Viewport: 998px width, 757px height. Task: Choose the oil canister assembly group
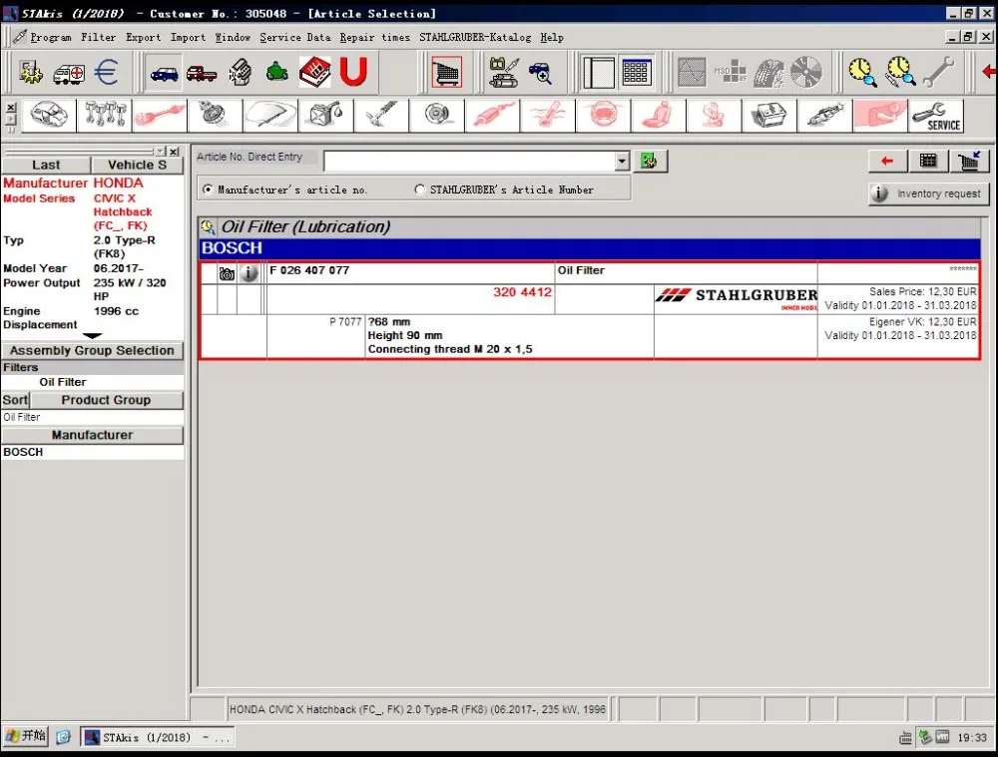pyautogui.click(x=326, y=115)
